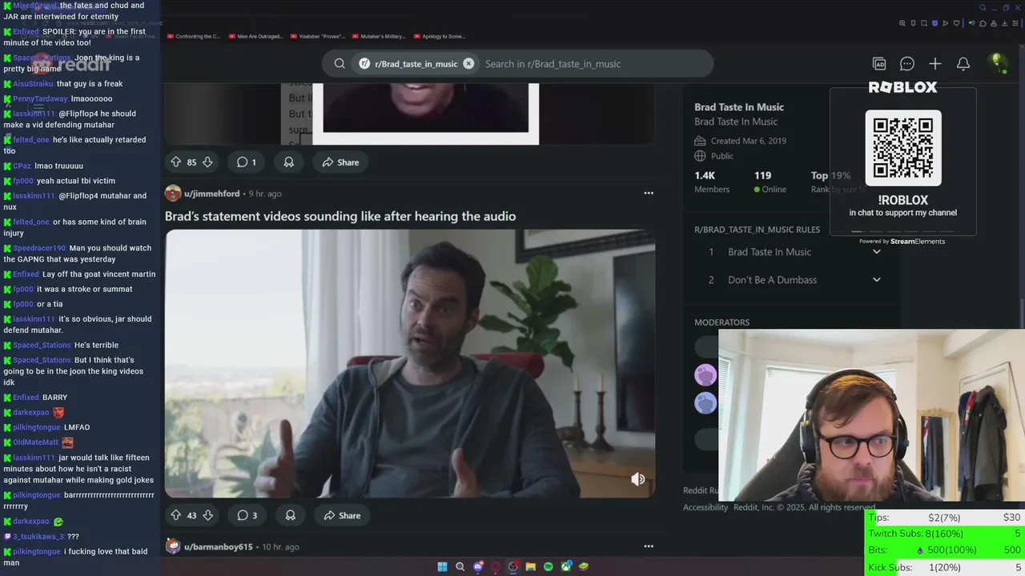Open File Explorer from the taskbar
The height and width of the screenshot is (576, 1025).
(x=530, y=566)
